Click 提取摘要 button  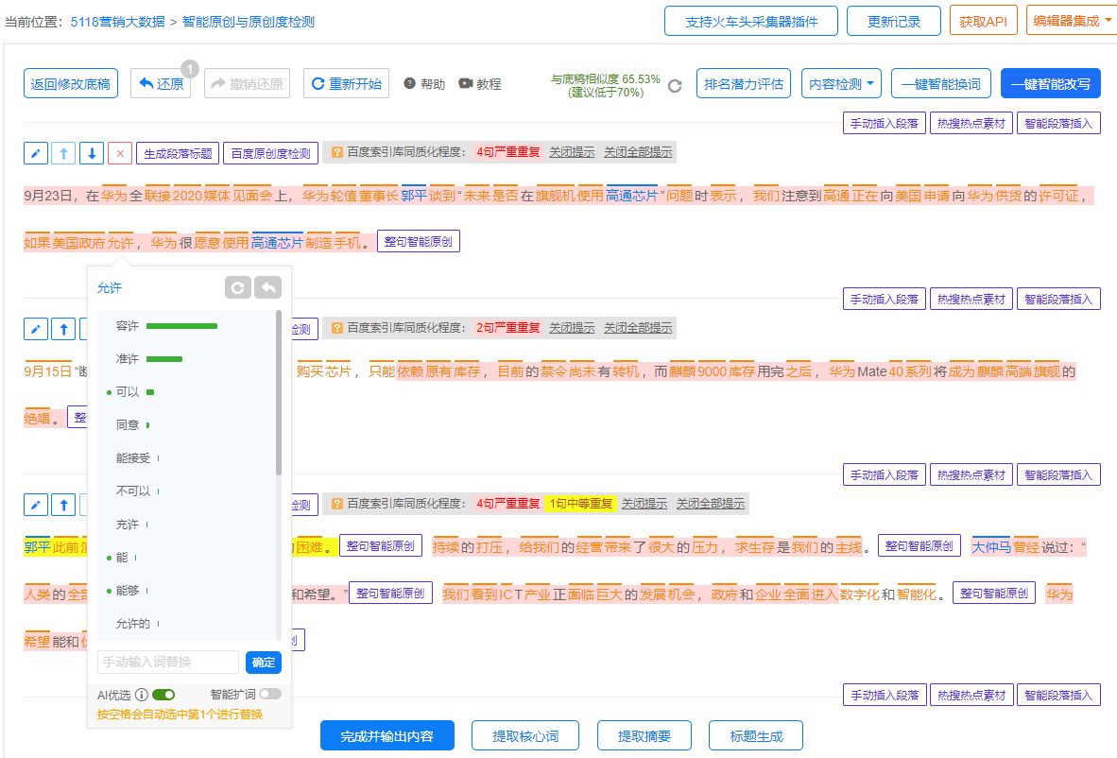[x=644, y=736]
